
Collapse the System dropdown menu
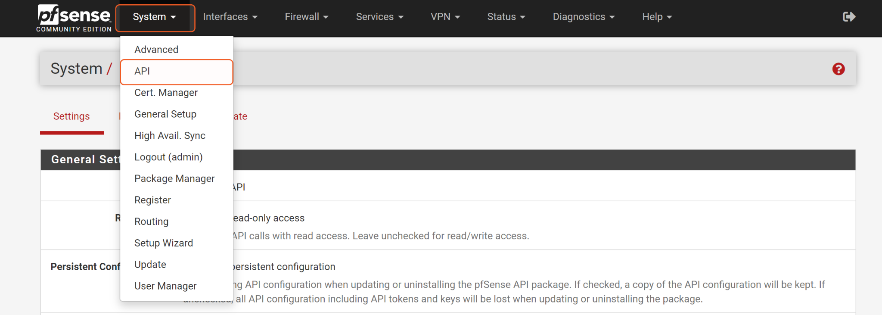pyautogui.click(x=155, y=18)
